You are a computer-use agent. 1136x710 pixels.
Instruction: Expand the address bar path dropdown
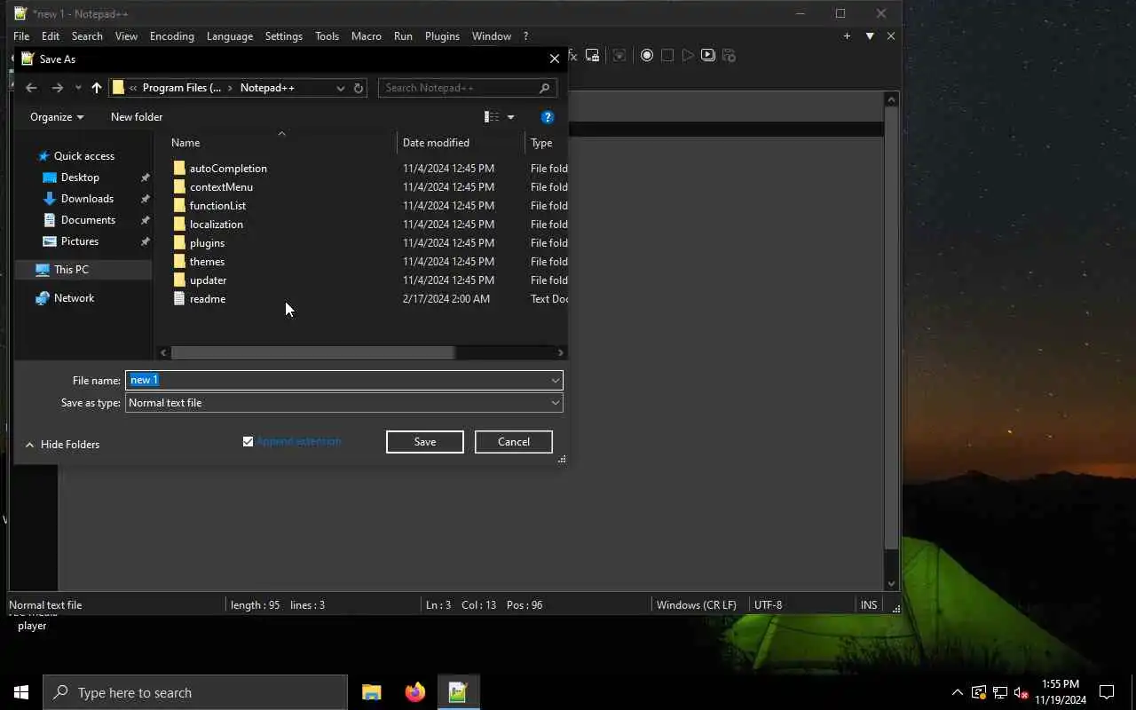(340, 88)
